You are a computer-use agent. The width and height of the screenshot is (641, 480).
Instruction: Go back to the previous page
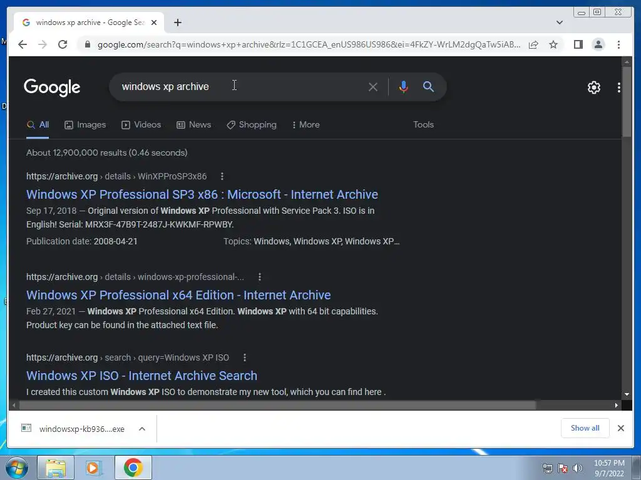[x=23, y=44]
